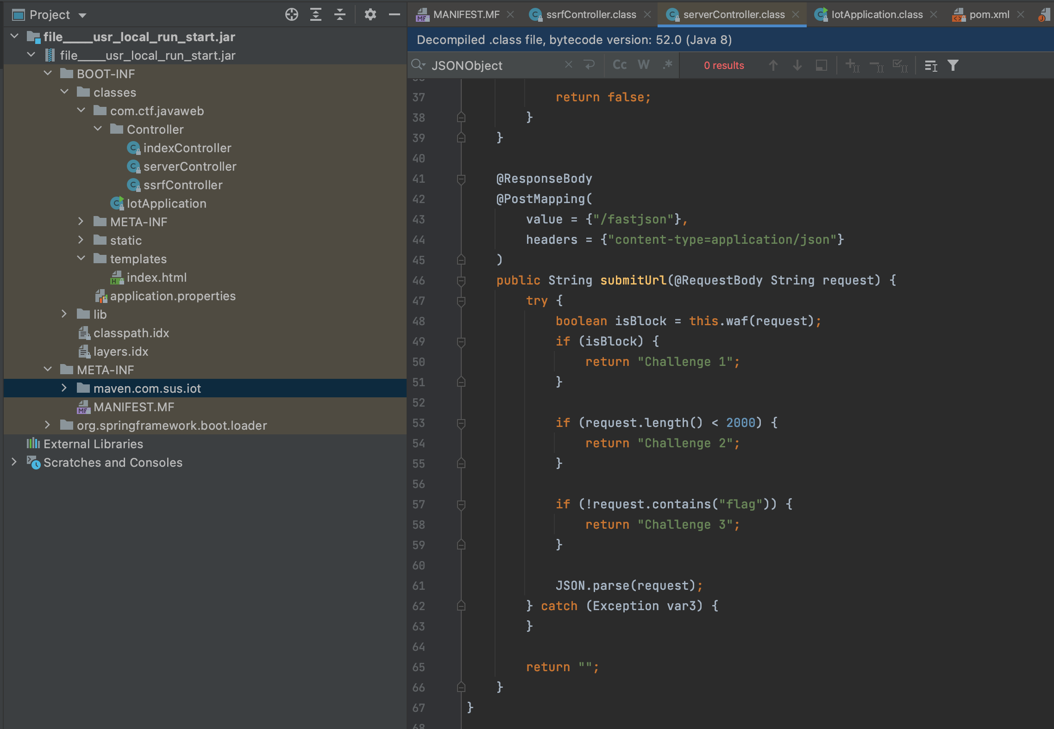Toggle Match Case (Cc) in search

point(619,65)
